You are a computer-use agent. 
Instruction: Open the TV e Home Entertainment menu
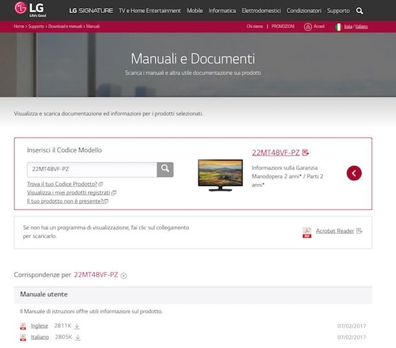pos(150,10)
